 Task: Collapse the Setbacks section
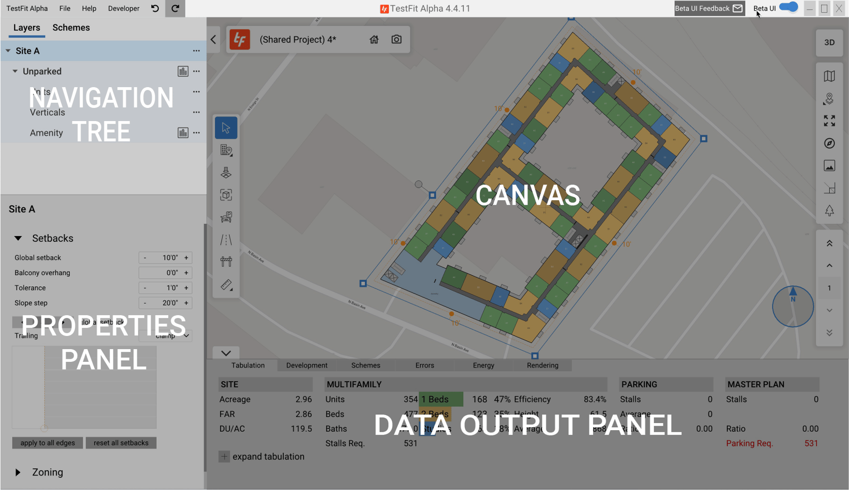point(19,238)
